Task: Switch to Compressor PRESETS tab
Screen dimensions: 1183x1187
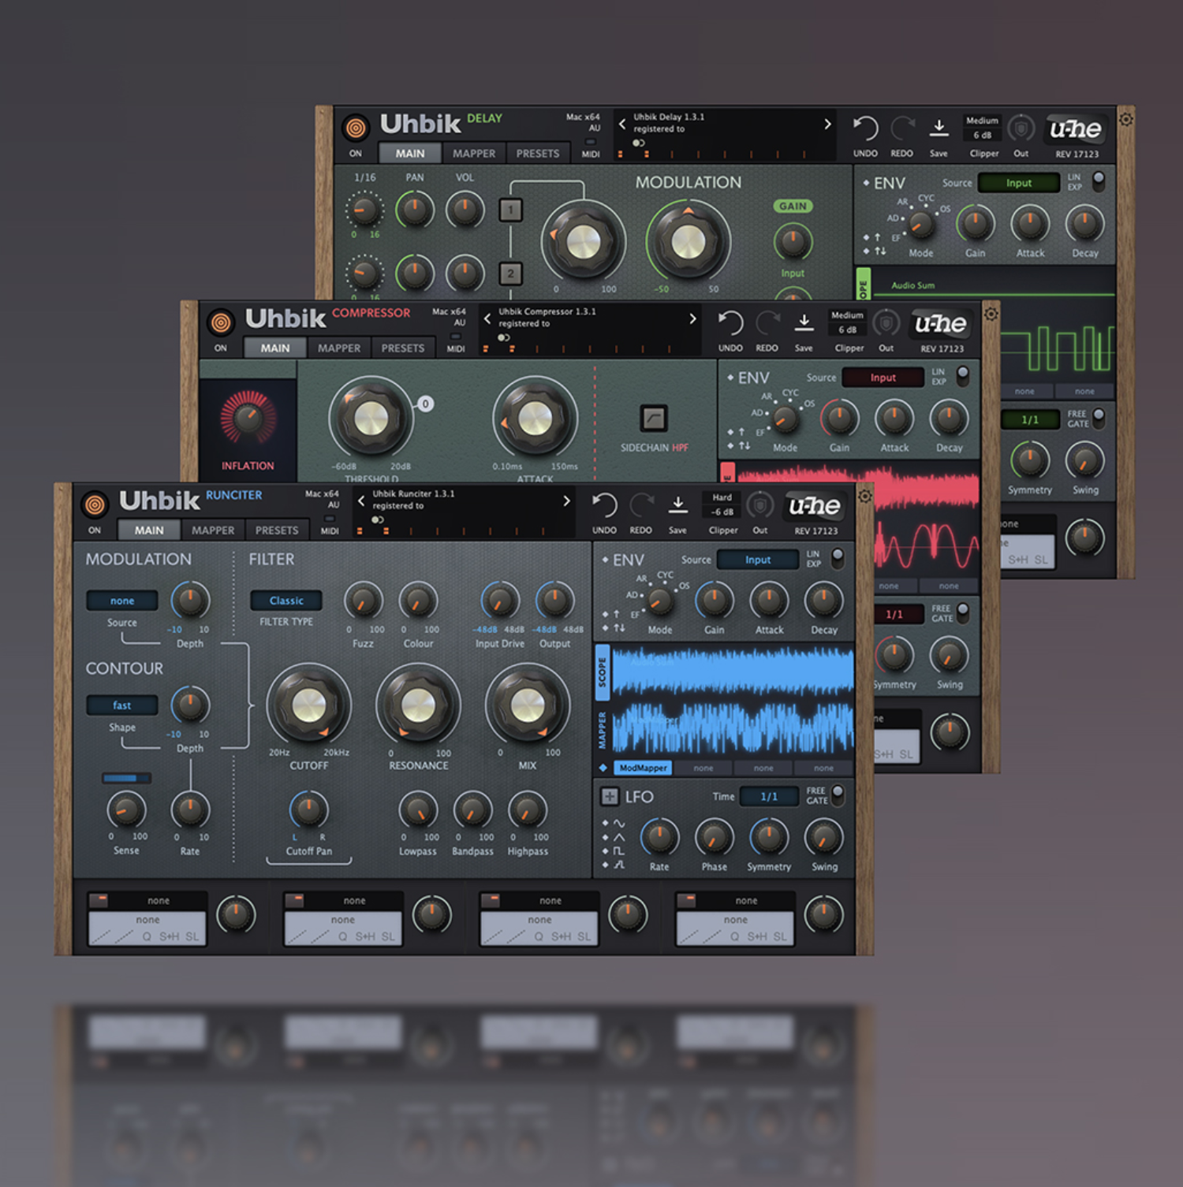Action: coord(403,348)
